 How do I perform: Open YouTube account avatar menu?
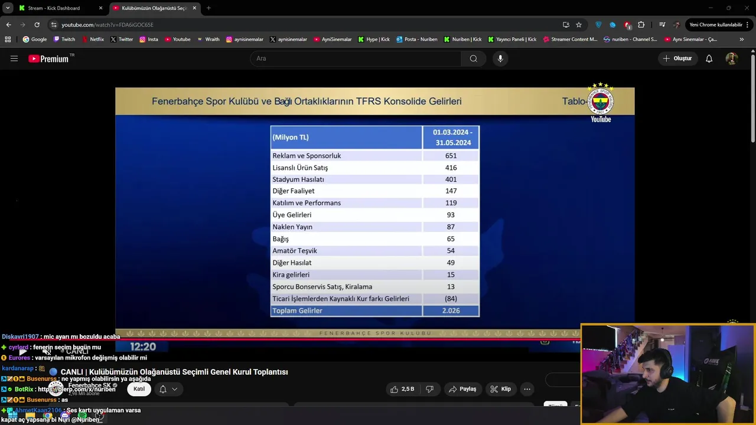click(x=731, y=58)
